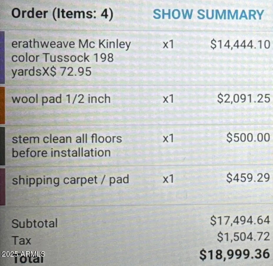Click the $14,444.10 price
The height and width of the screenshot is (266, 273).
tap(240, 45)
